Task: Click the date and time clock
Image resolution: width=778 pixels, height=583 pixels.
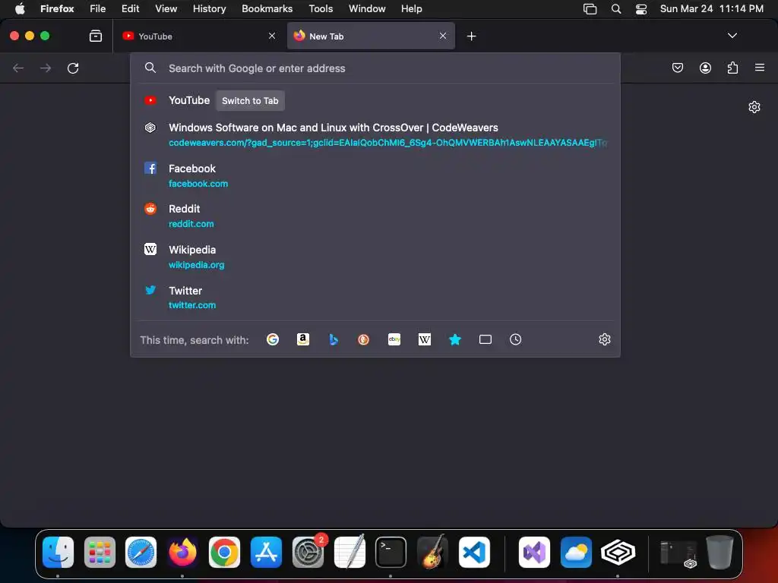Action: (711, 9)
